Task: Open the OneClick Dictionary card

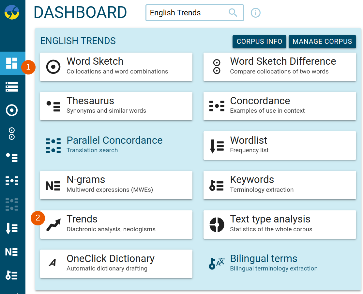Action: [116, 264]
